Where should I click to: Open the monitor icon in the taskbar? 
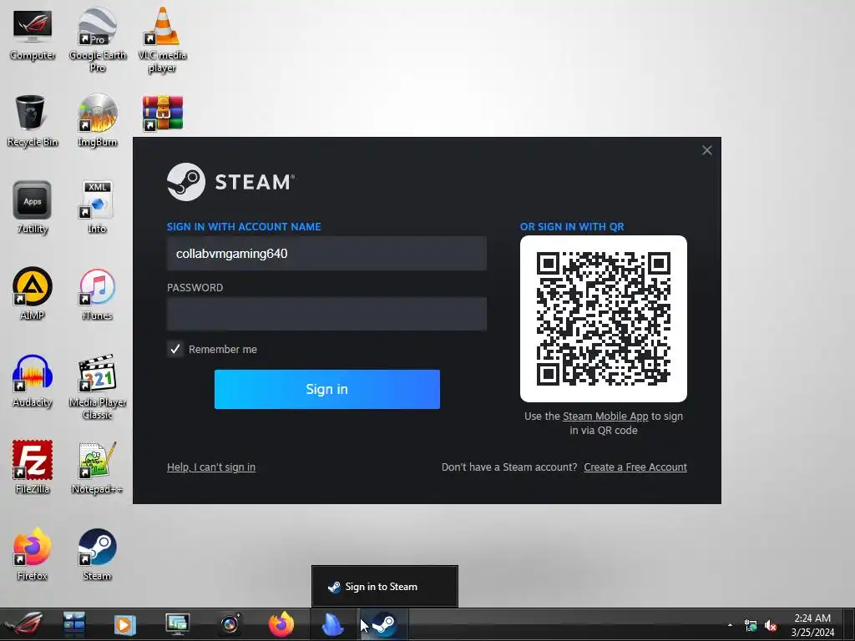click(177, 624)
